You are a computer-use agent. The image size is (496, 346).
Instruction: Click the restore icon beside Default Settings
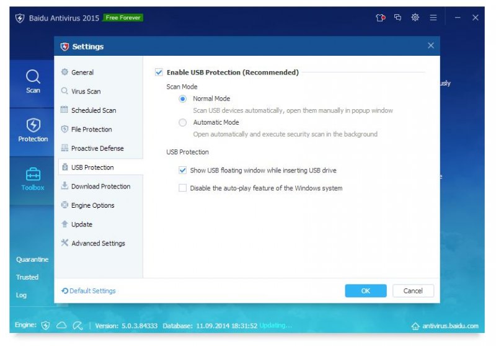click(64, 291)
